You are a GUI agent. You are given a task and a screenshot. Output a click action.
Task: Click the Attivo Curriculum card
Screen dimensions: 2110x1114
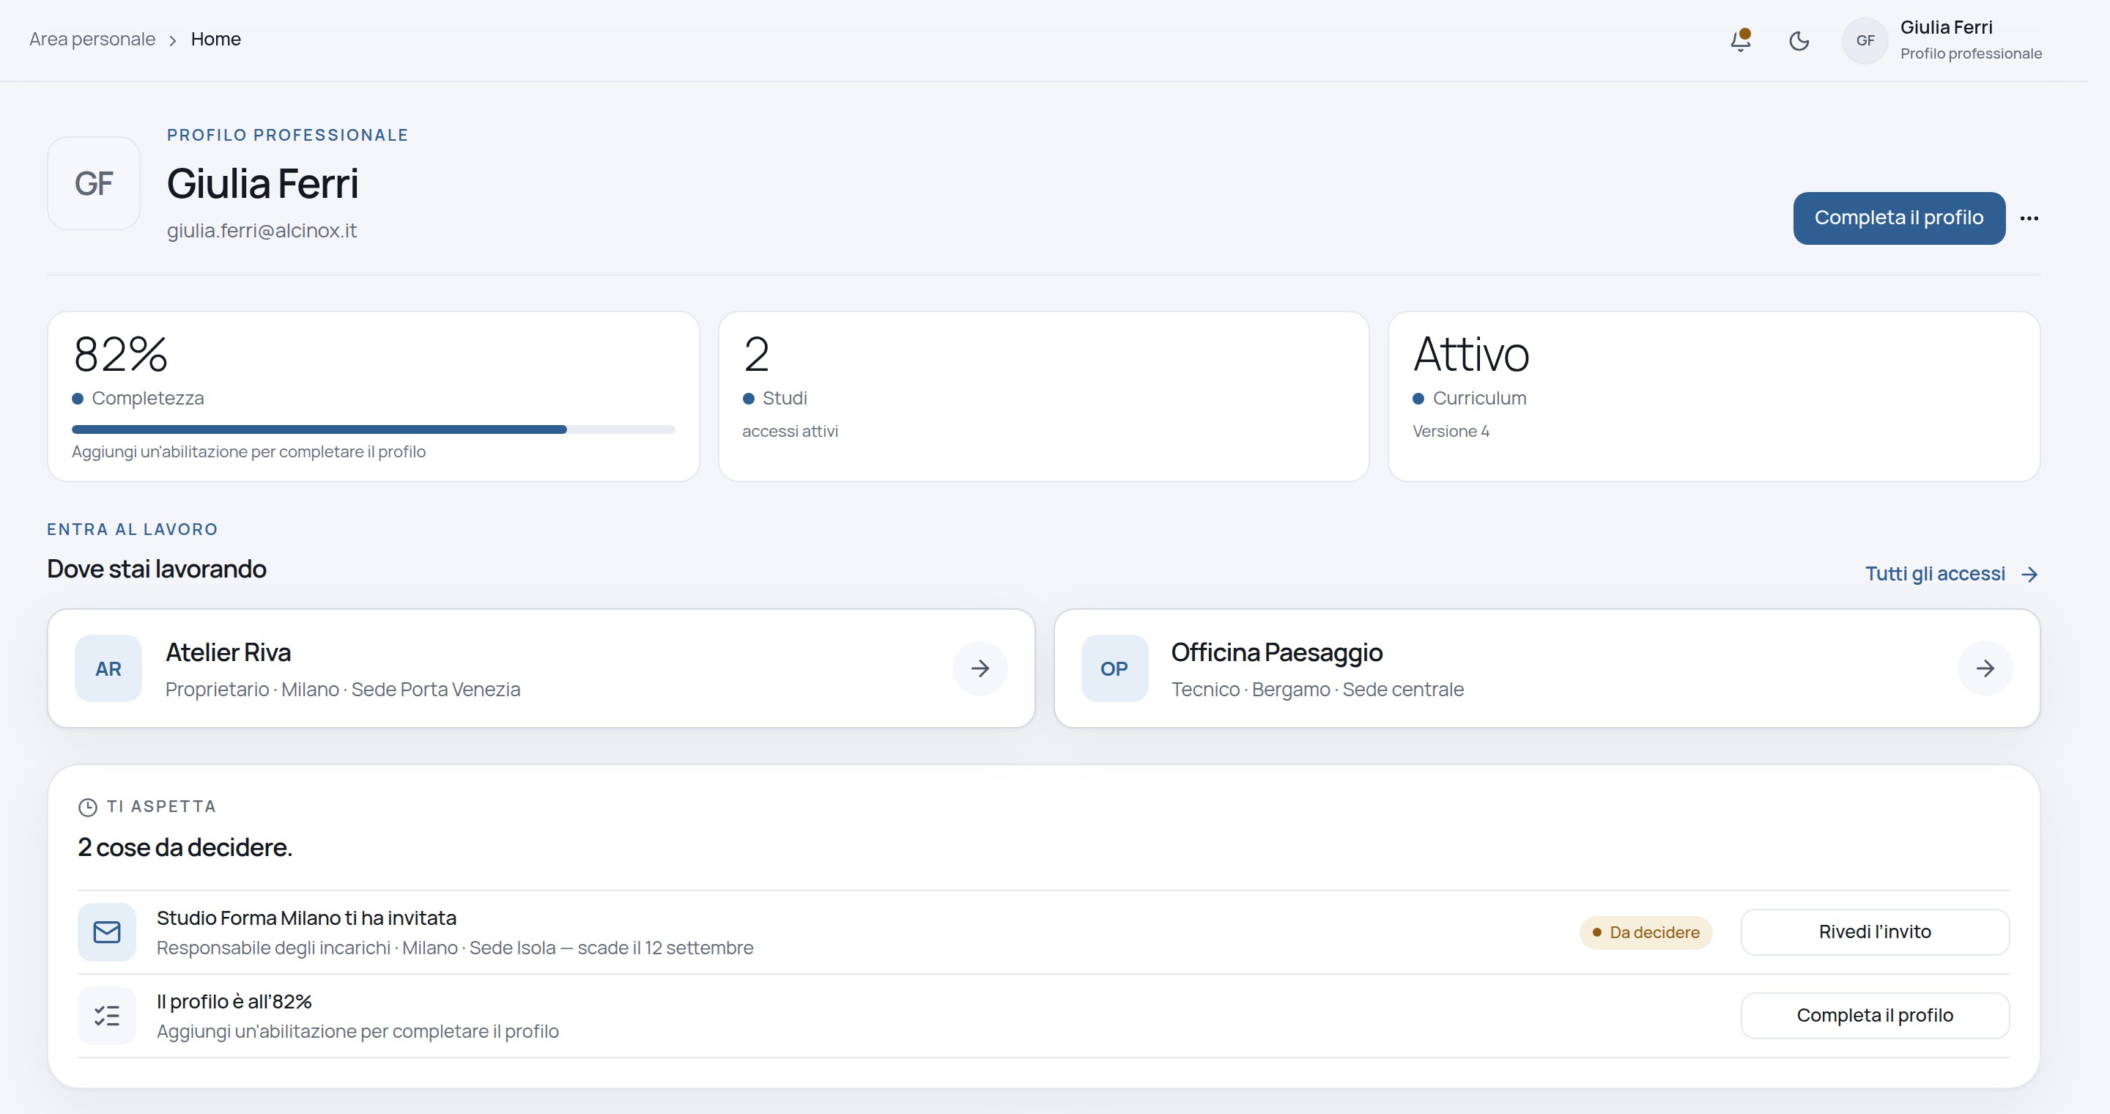coord(1714,396)
